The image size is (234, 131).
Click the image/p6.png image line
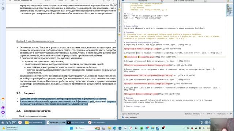(152, 94)
